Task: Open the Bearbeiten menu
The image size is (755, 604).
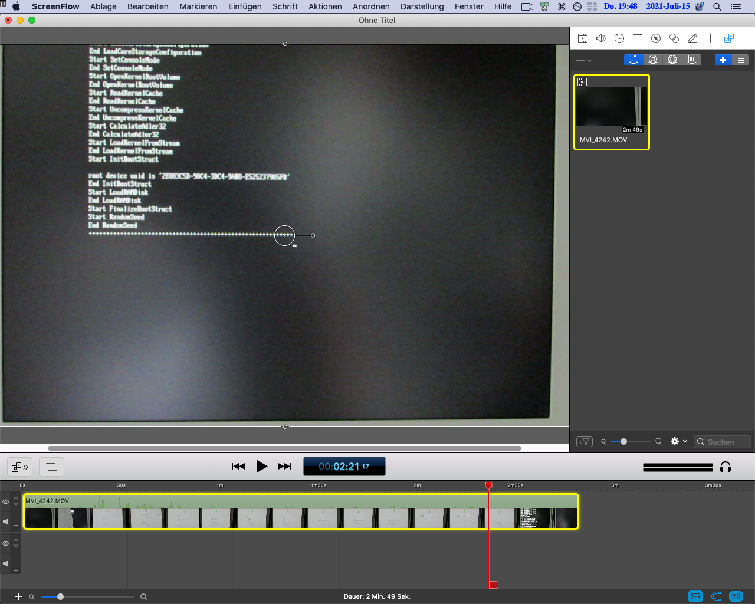Action: [x=148, y=6]
